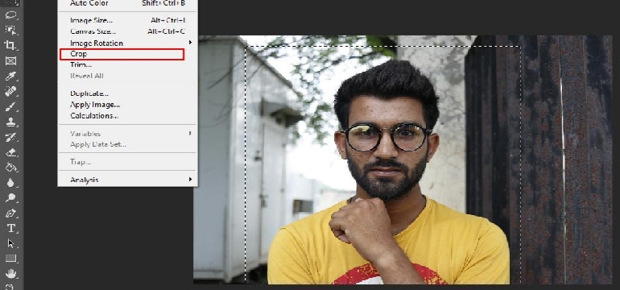Select the Spot Healing Brush tool
This screenshot has width=620, height=290.
(11, 91)
